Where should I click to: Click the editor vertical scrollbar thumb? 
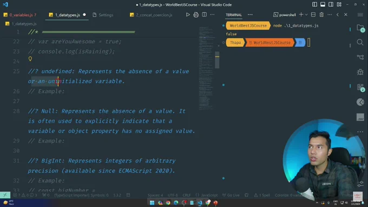[x=217, y=60]
